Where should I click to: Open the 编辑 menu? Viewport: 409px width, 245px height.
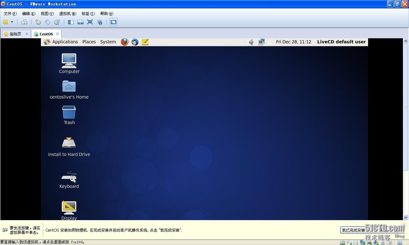[28, 14]
